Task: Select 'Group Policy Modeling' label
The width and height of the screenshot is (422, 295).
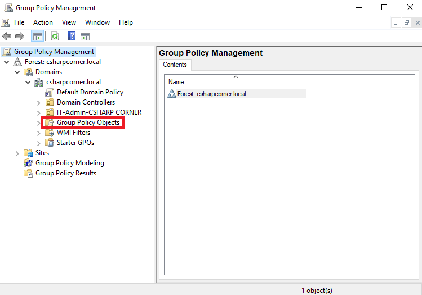Action: (70, 163)
